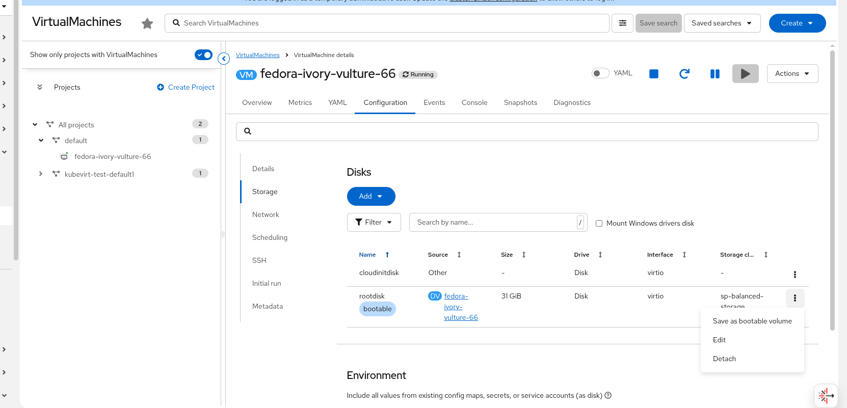Viewport: 847px width, 408px height.
Task: Open advanced search filter options icon
Action: 623,23
